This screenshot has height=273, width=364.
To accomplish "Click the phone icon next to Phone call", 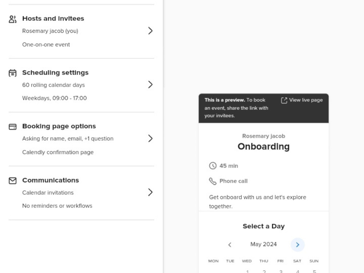I will pos(213,181).
